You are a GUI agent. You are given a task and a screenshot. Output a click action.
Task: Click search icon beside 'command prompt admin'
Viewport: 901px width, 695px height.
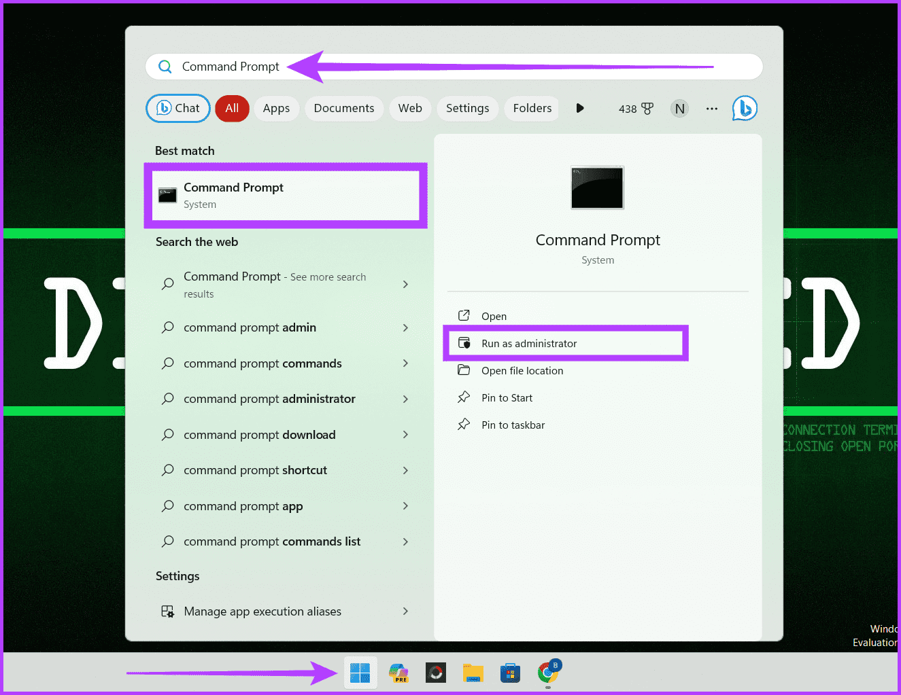pyautogui.click(x=167, y=327)
